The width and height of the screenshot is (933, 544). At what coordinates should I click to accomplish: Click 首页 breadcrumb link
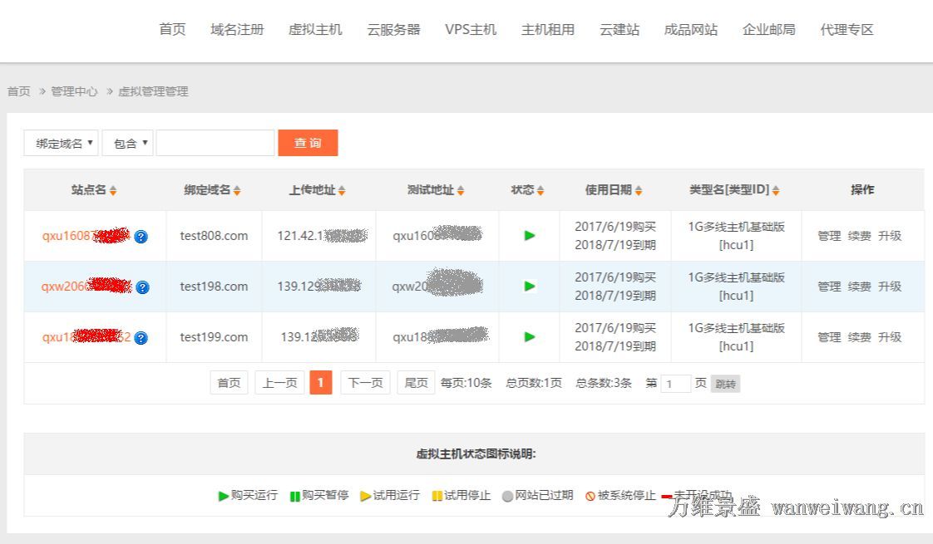18,91
